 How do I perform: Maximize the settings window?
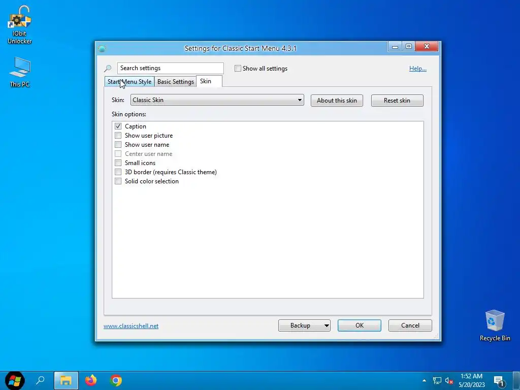pos(409,46)
